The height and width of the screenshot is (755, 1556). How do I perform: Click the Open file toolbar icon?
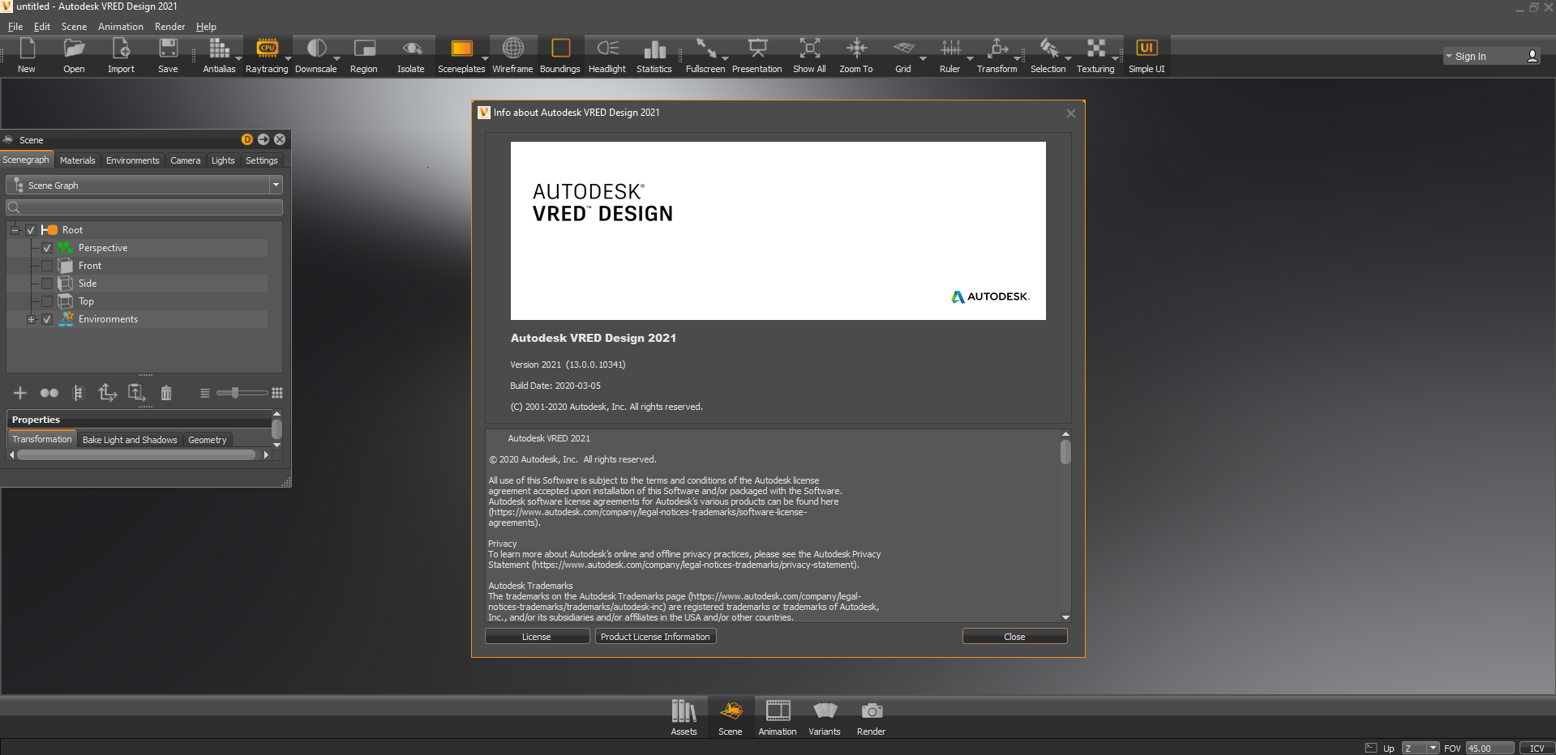(74, 55)
